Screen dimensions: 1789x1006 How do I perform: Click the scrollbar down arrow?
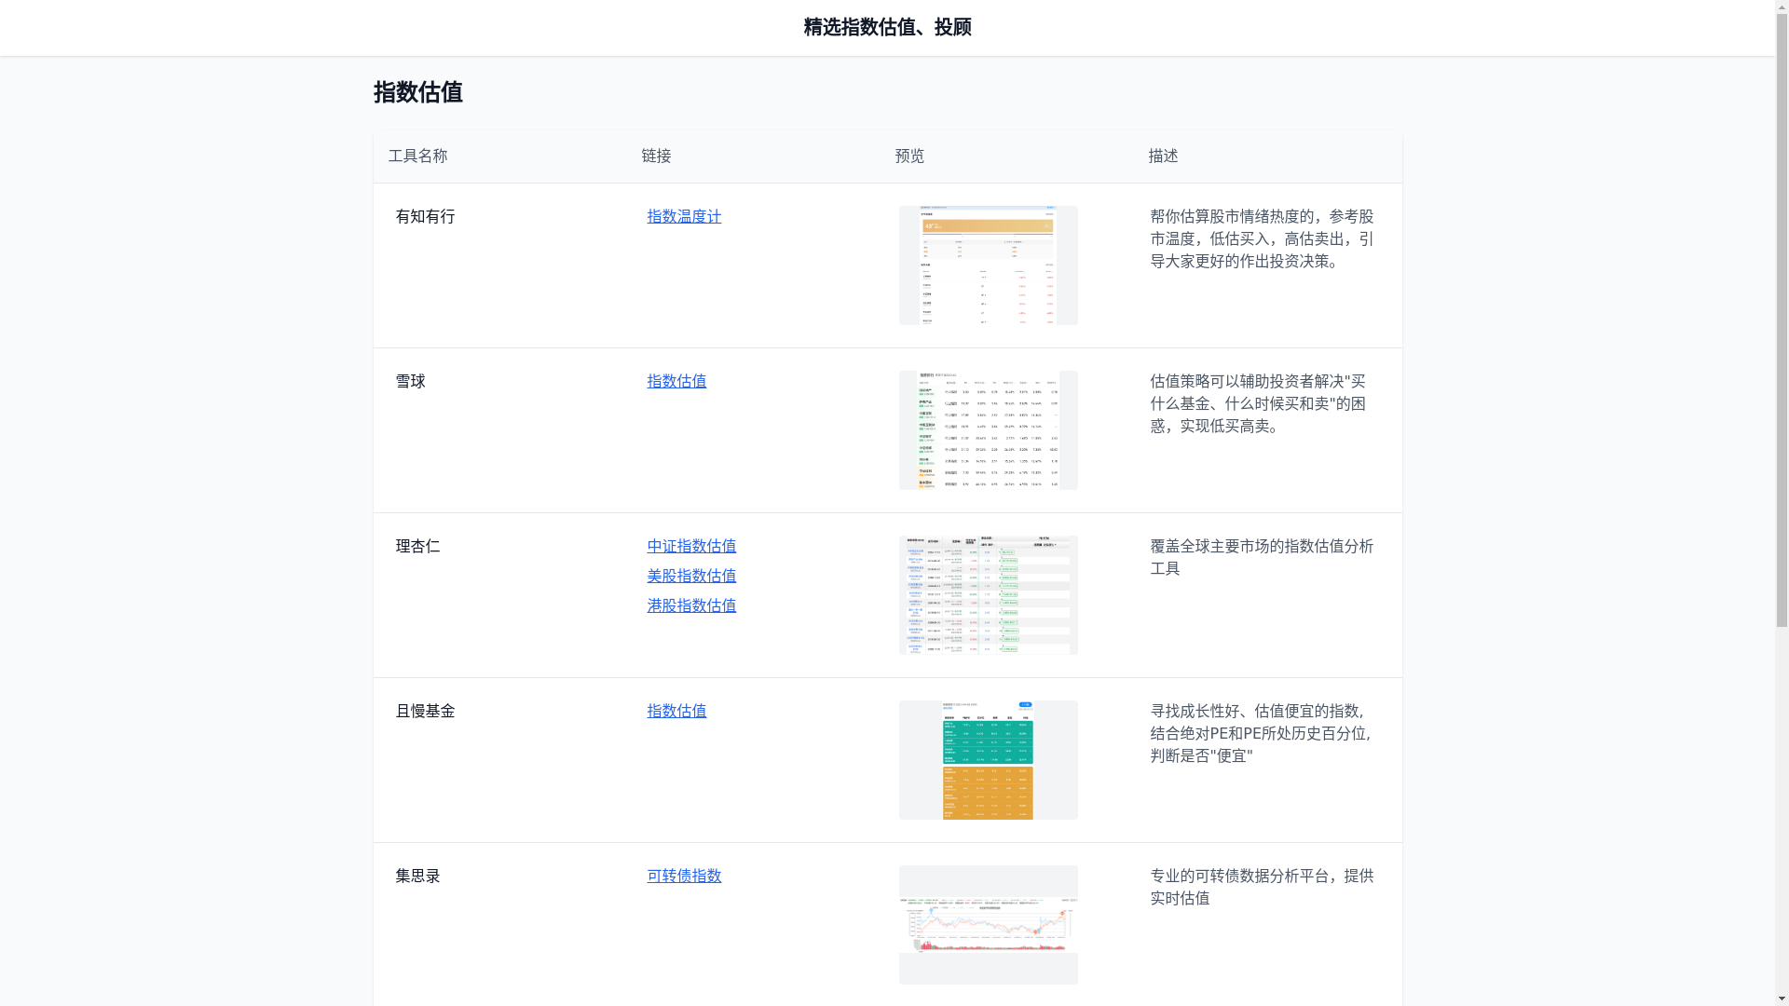click(1782, 999)
